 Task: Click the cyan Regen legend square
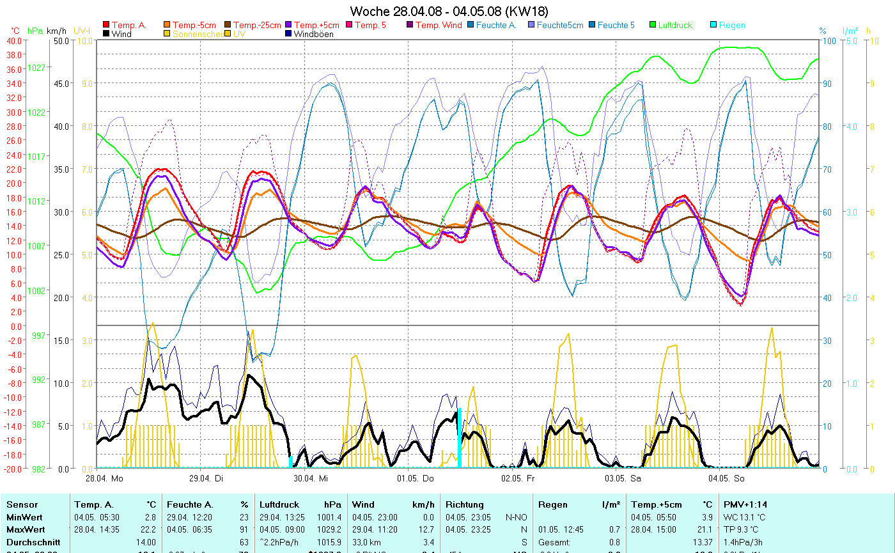coord(714,26)
